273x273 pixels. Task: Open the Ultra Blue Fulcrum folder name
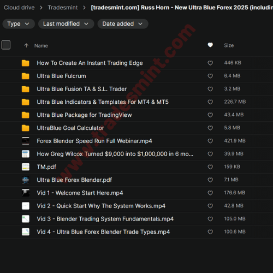61,76
